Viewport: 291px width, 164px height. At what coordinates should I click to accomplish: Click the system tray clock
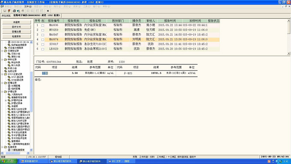[286, 161]
